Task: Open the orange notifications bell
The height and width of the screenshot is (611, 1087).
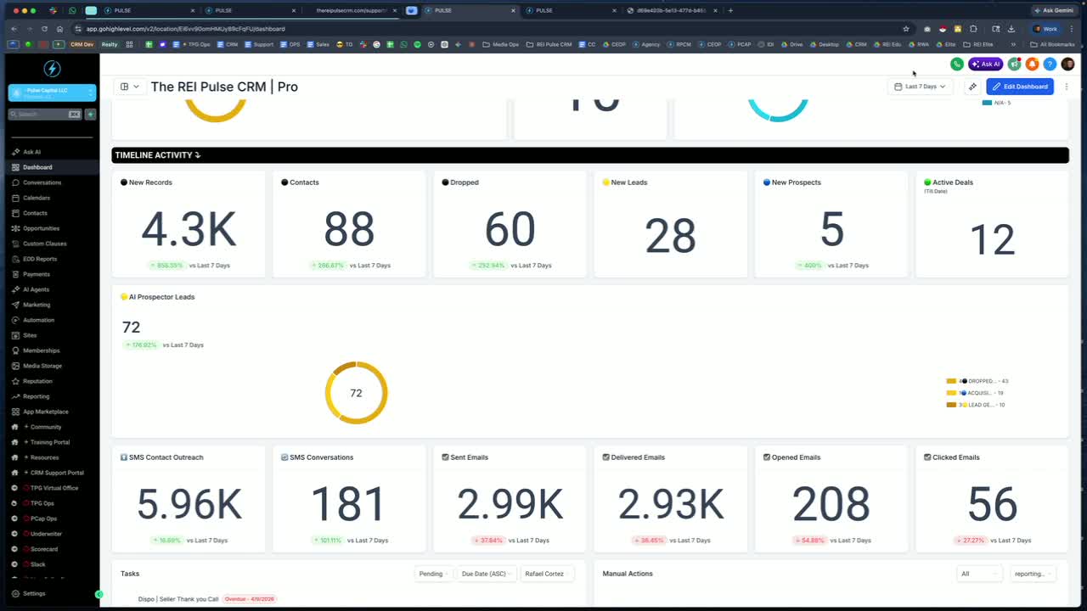Action: [x=1032, y=64]
